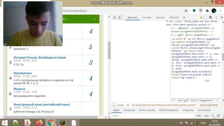Click the page's vertical scrollbar thumb

(109, 50)
